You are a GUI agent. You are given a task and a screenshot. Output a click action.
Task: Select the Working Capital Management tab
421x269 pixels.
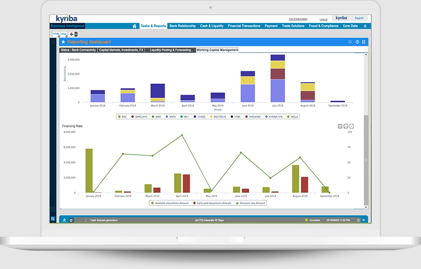pos(218,50)
